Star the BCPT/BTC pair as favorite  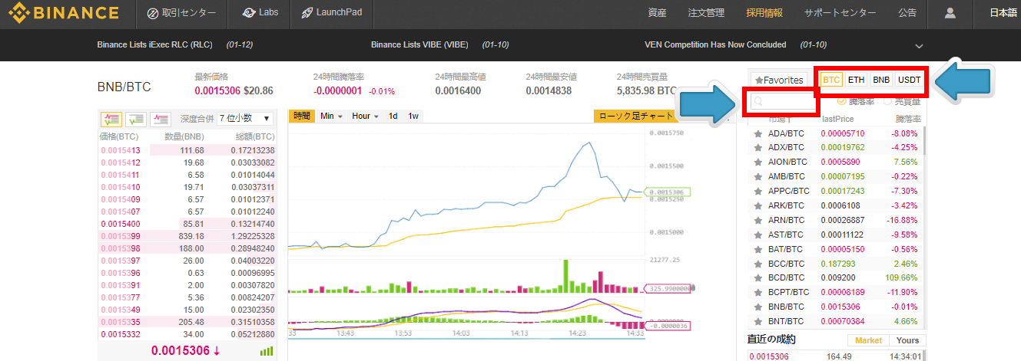(x=757, y=292)
